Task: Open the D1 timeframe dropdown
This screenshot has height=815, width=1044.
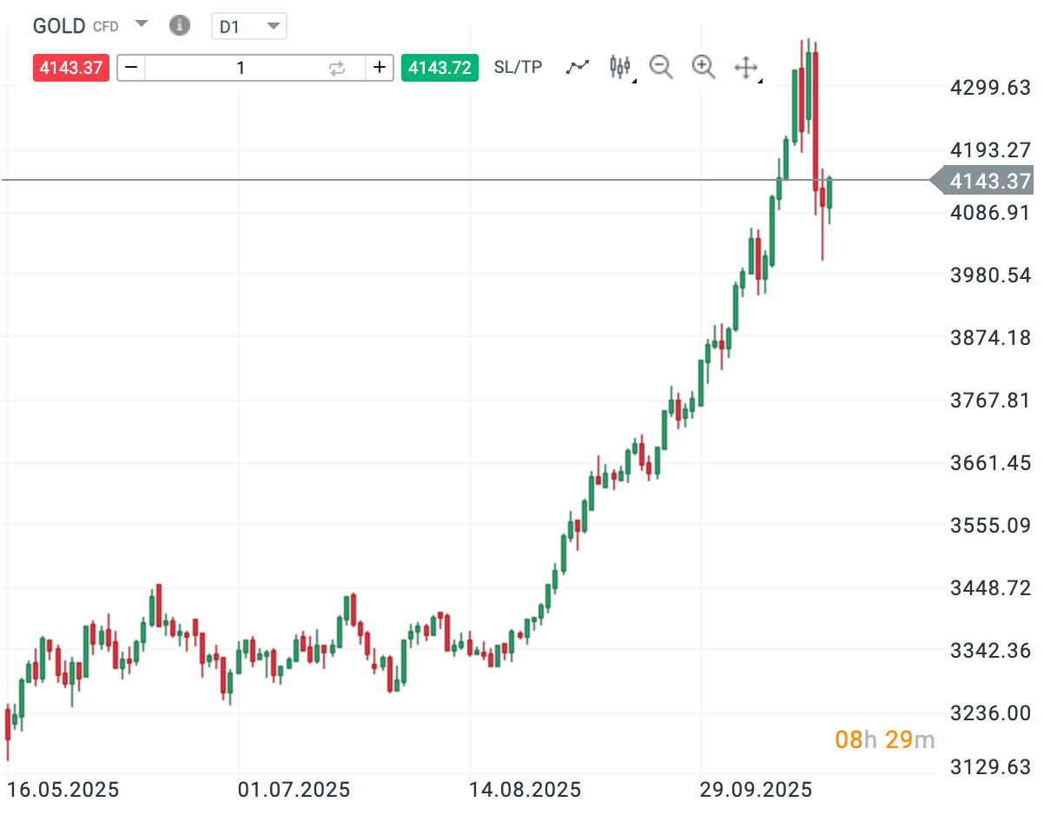Action: click(249, 26)
